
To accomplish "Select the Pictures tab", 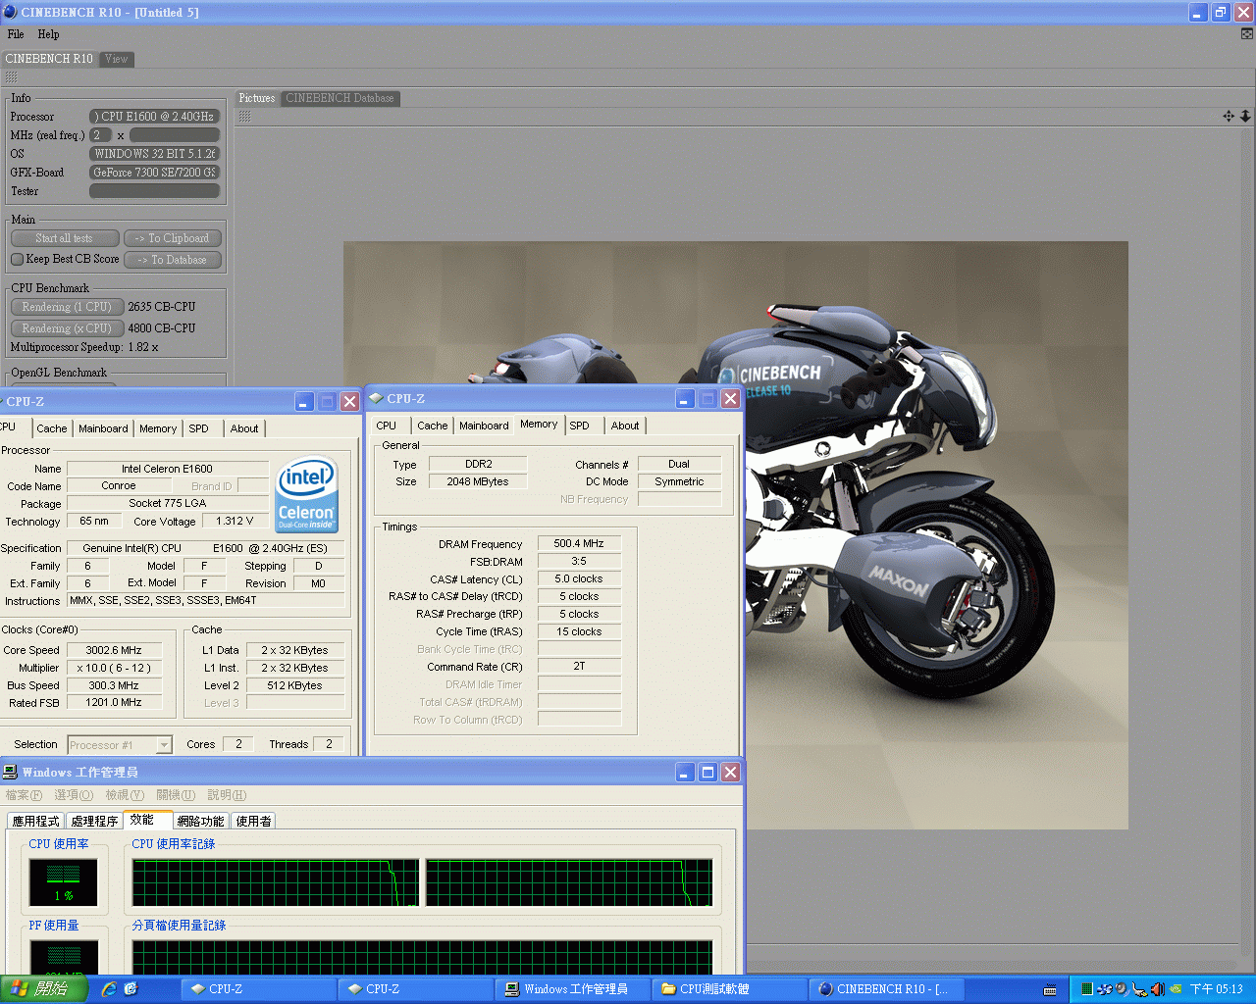I will point(257,98).
